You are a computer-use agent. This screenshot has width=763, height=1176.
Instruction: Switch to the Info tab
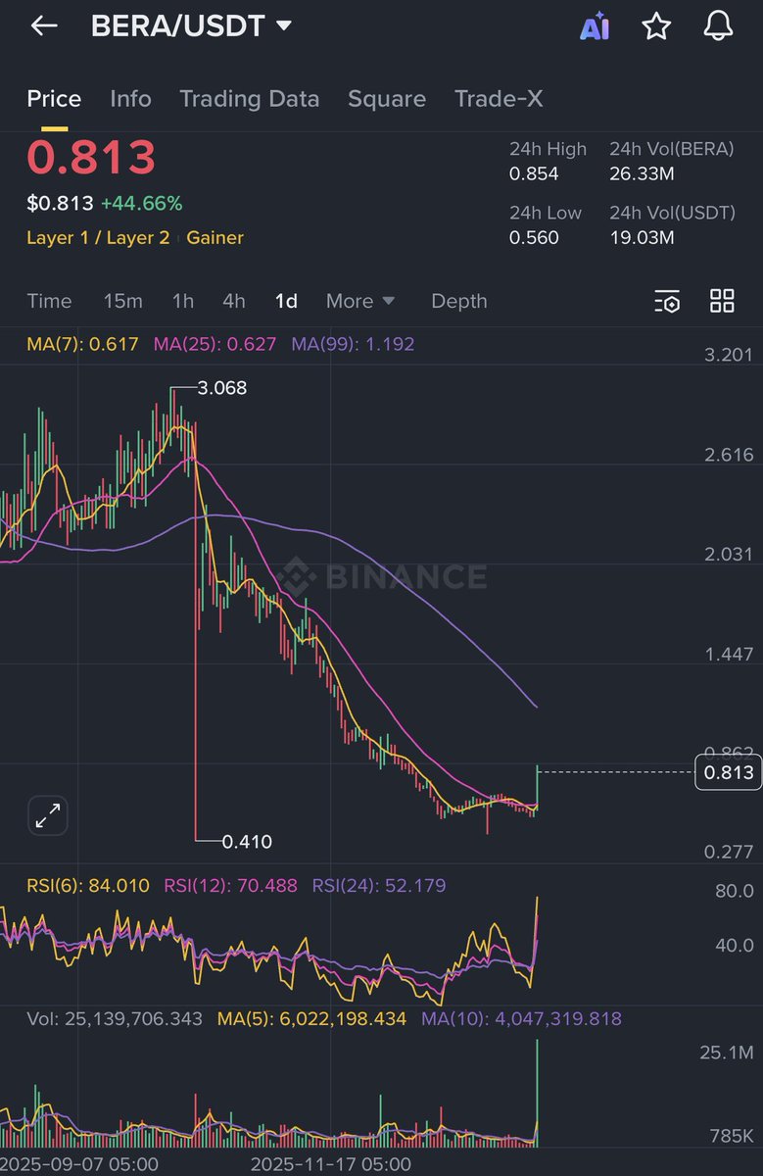pyautogui.click(x=130, y=99)
